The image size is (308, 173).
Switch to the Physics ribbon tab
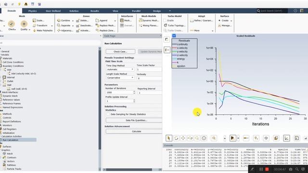click(x=32, y=11)
